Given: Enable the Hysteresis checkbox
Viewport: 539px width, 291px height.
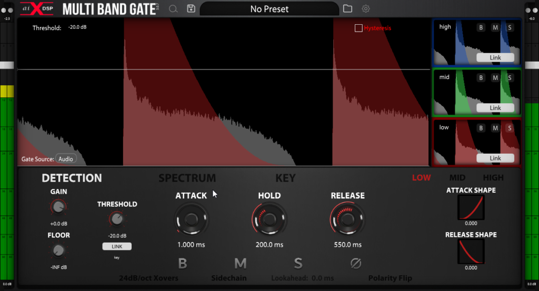Looking at the screenshot, I should pyautogui.click(x=358, y=28).
